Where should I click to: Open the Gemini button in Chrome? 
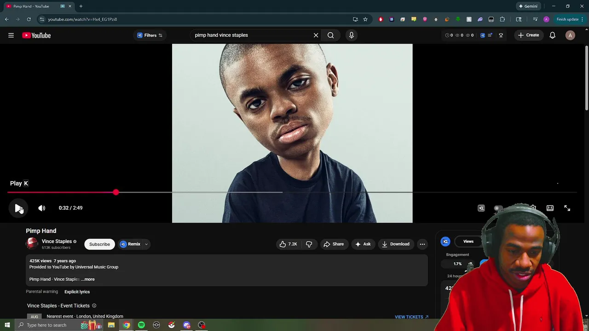[x=528, y=6]
